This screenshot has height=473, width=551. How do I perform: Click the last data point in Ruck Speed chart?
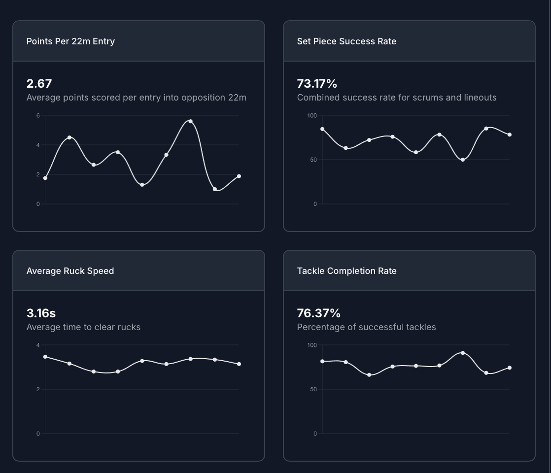(x=239, y=364)
